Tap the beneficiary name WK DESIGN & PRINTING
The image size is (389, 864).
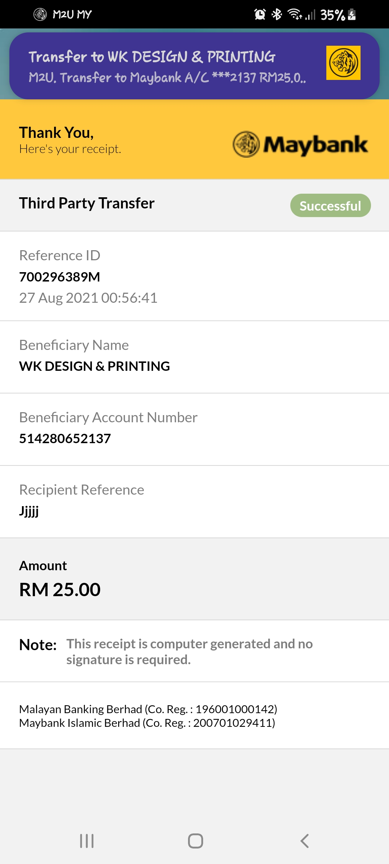[x=94, y=366]
